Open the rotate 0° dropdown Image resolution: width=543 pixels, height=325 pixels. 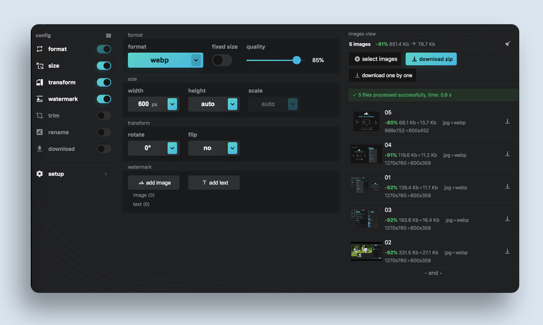(154, 148)
